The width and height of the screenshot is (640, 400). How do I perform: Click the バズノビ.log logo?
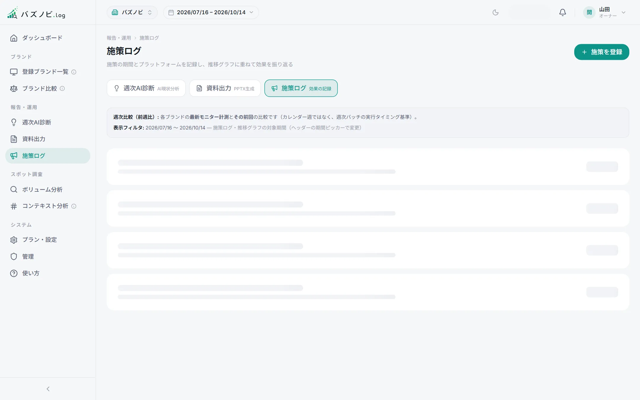click(36, 13)
